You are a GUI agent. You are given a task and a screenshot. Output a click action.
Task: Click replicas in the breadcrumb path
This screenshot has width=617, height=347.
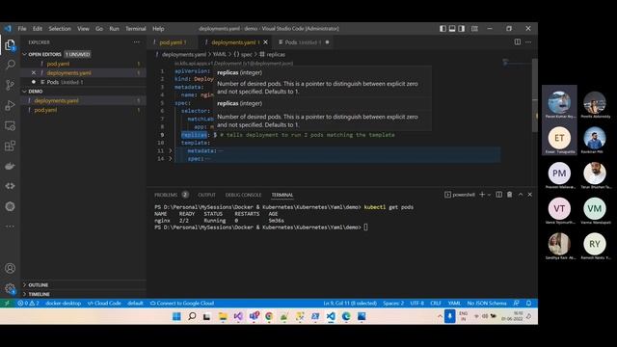click(x=276, y=54)
